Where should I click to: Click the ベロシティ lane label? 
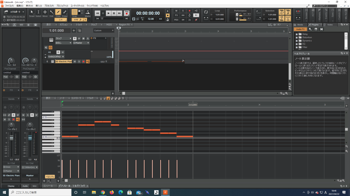point(50,177)
